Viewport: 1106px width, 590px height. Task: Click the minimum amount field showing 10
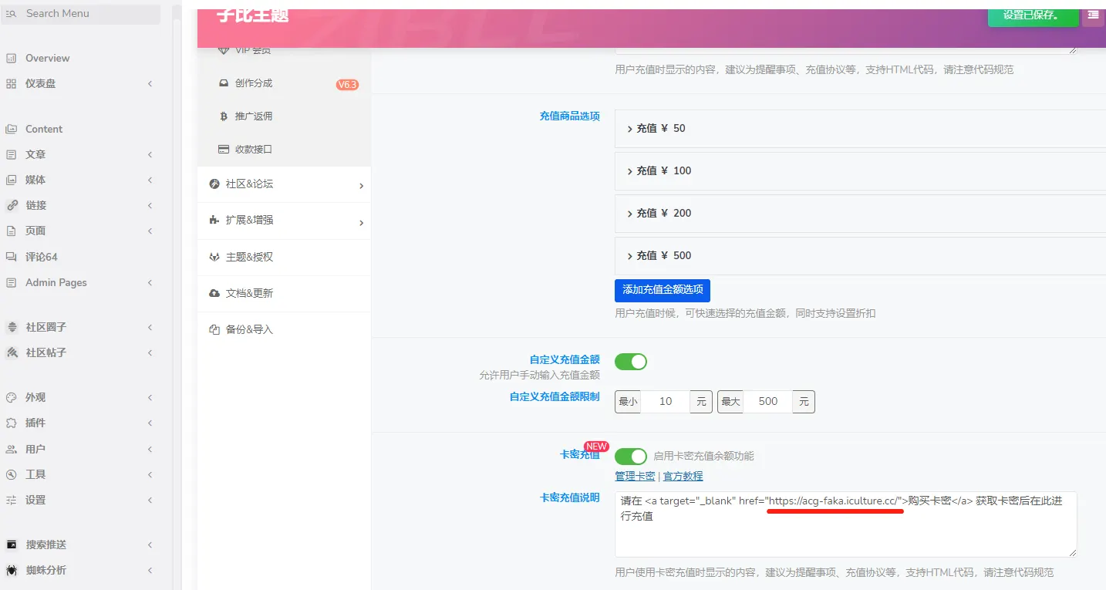point(666,401)
